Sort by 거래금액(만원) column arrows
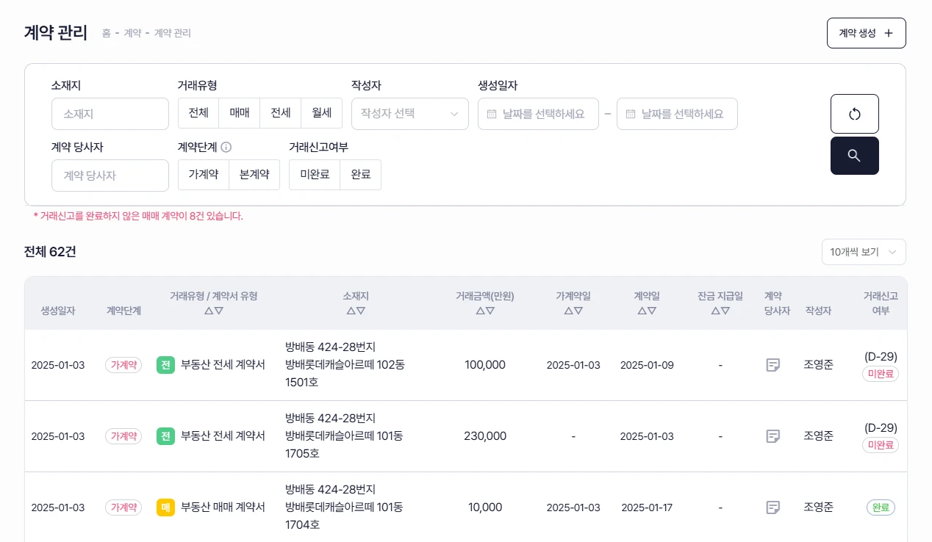 [x=484, y=311]
